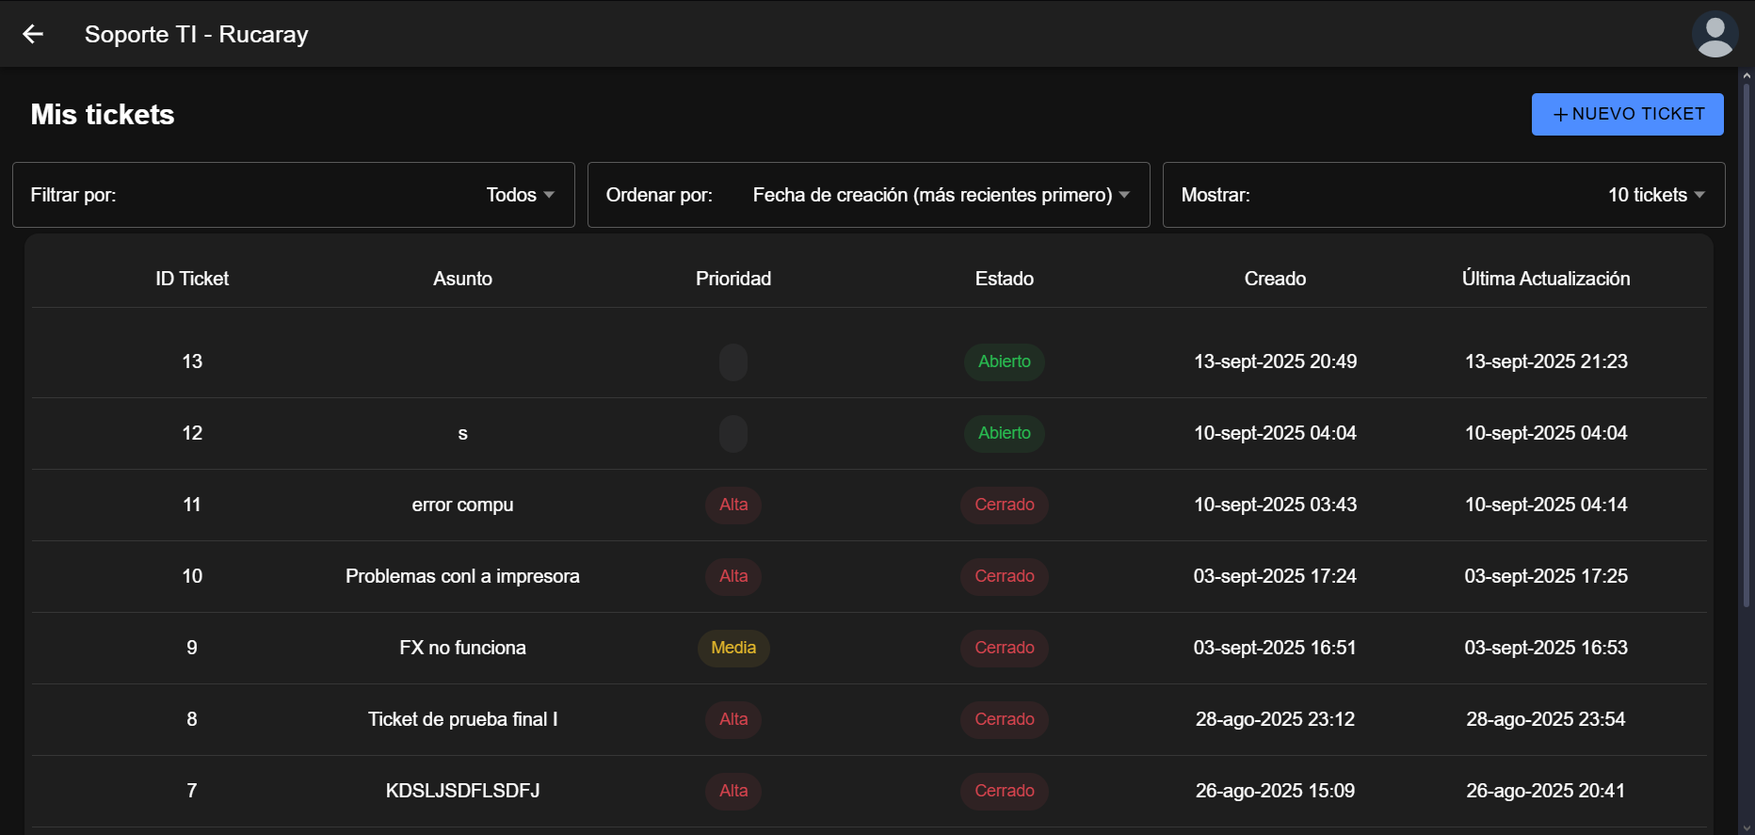
Task: Open ticket 'Problemas conl a impresora'
Action: point(462,576)
